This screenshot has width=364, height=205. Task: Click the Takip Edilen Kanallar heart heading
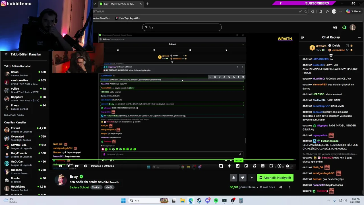pyautogui.click(x=23, y=54)
